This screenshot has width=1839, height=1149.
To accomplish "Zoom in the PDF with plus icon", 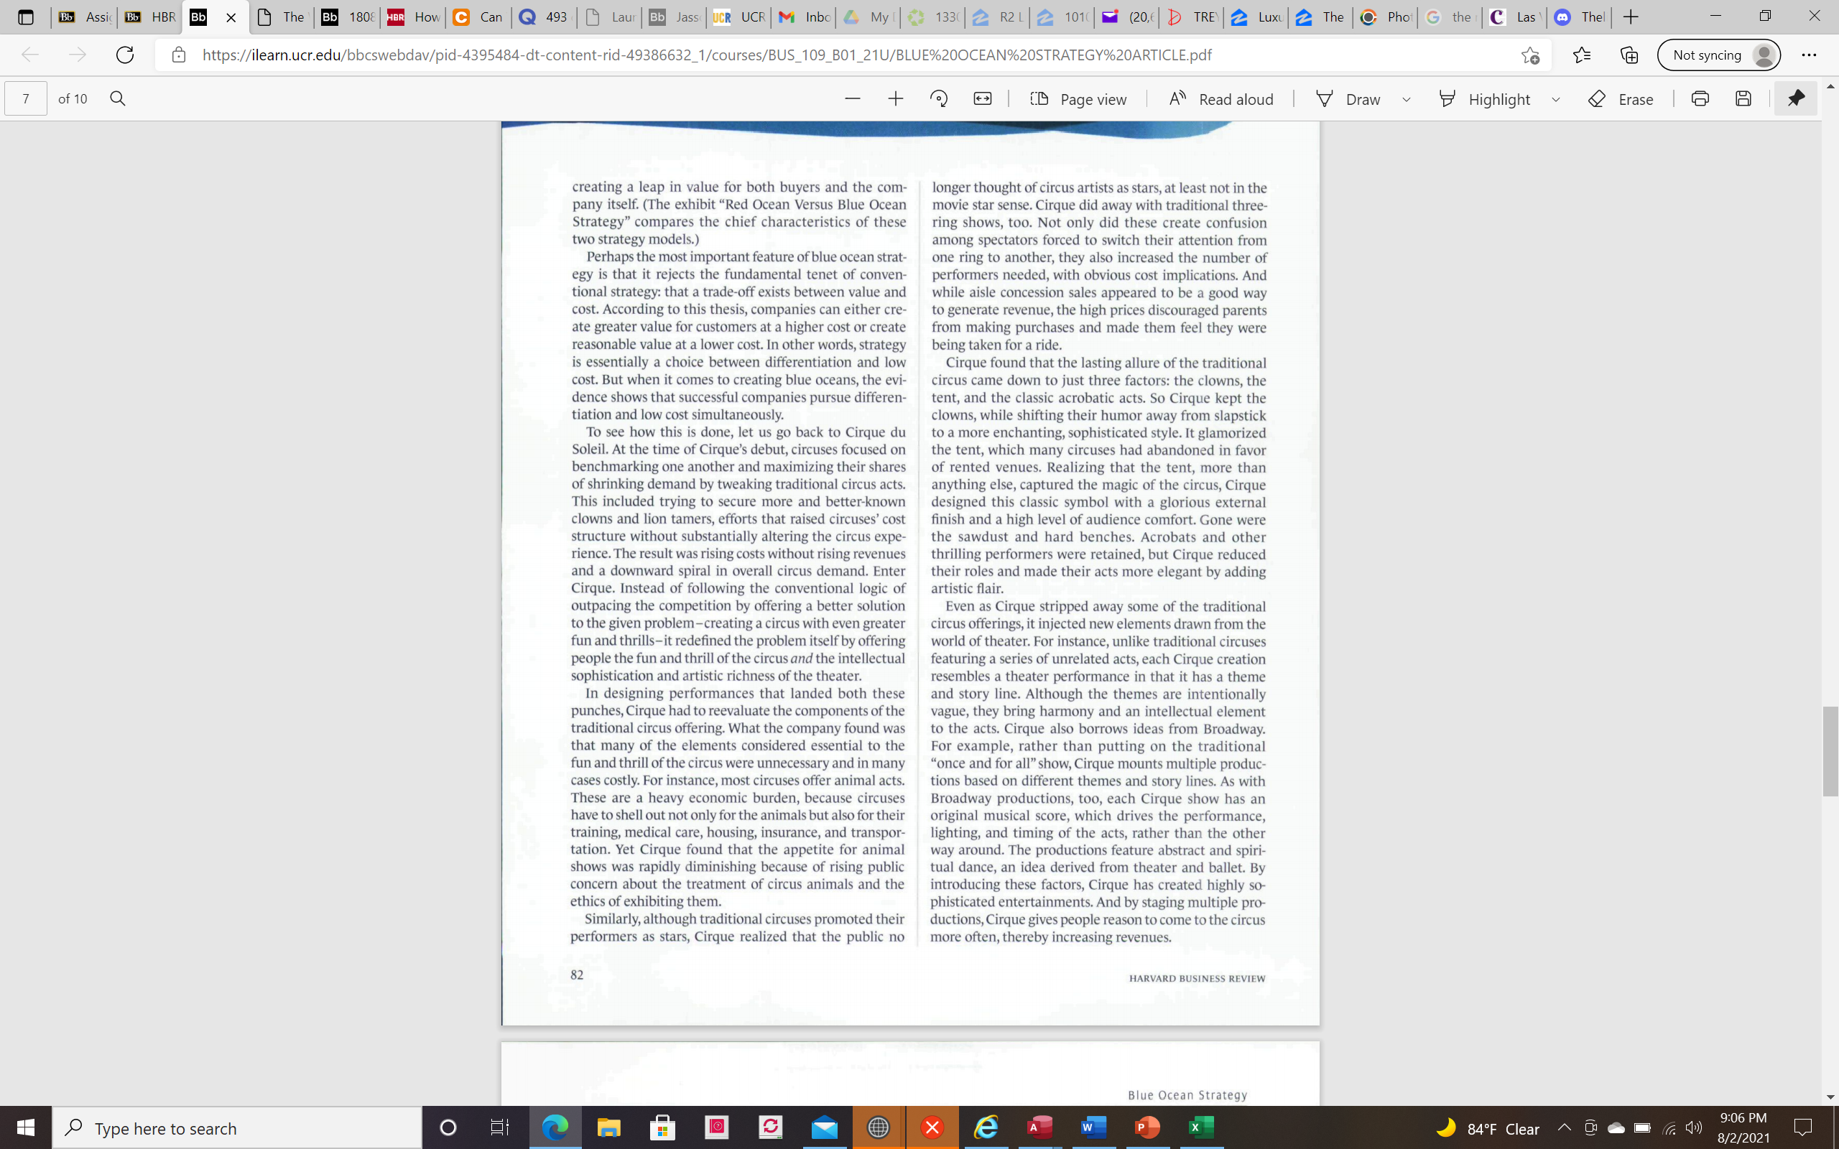I will point(895,99).
